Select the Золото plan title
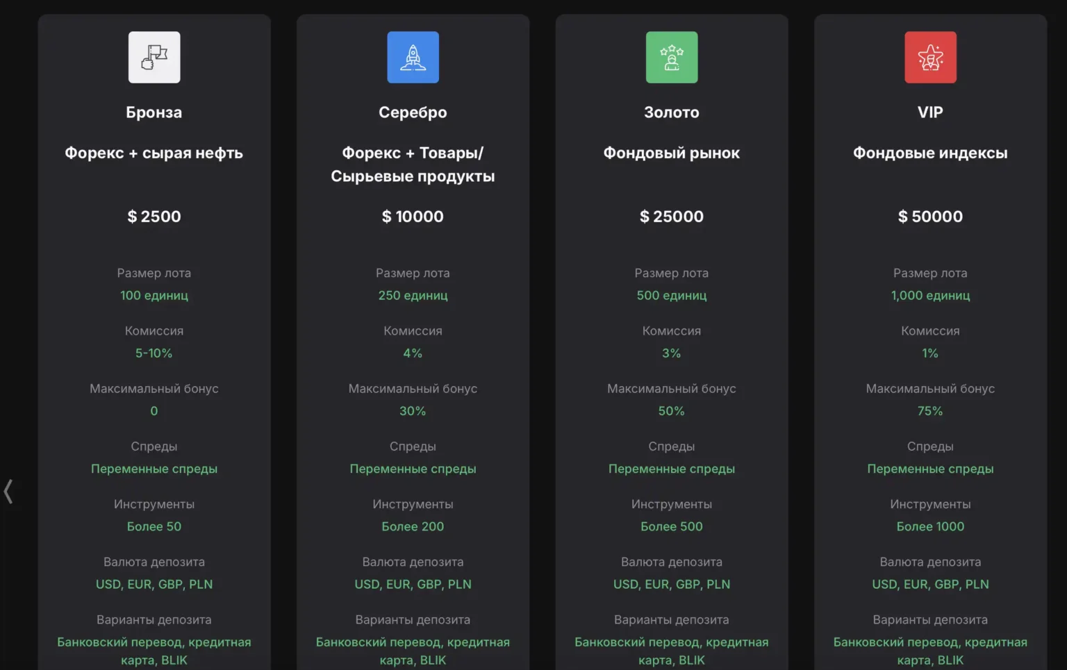Viewport: 1067px width, 670px height. [x=672, y=112]
